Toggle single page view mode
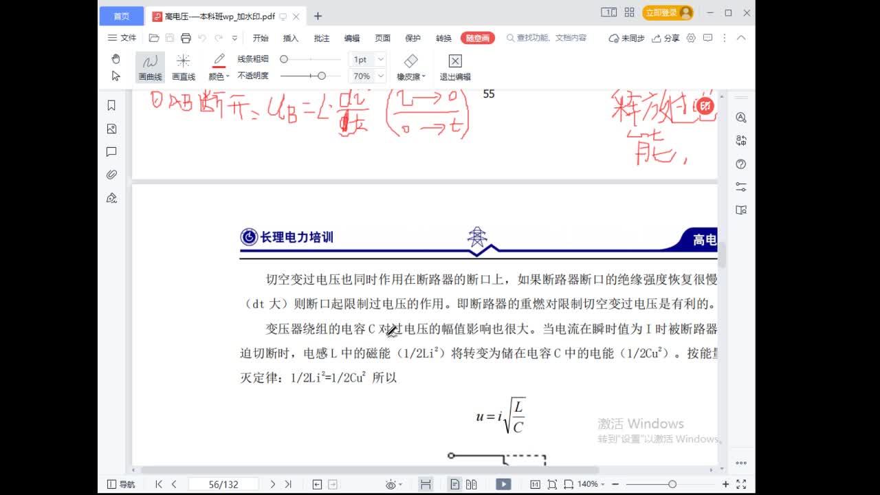This screenshot has width=880, height=495. 454,485
